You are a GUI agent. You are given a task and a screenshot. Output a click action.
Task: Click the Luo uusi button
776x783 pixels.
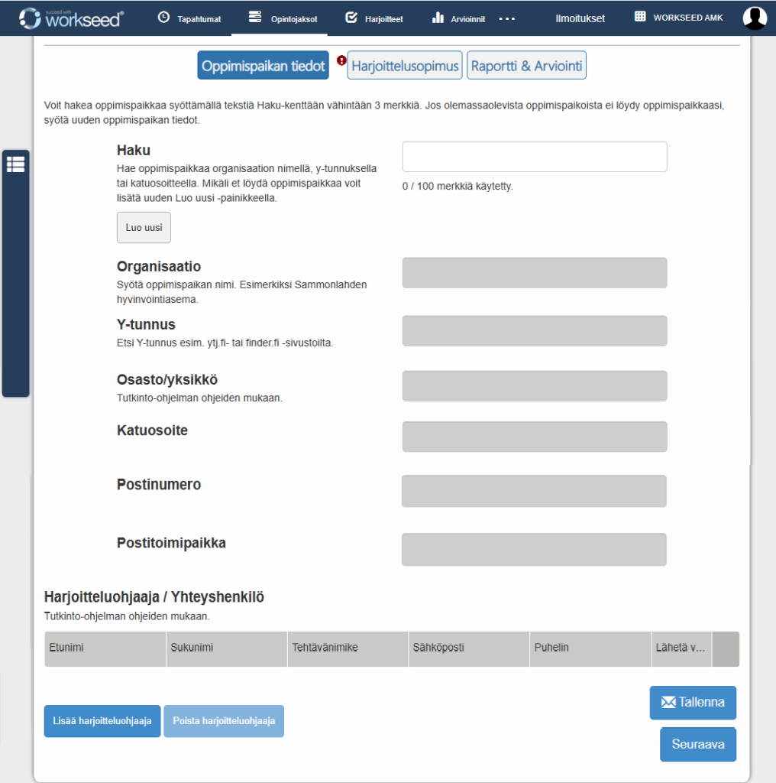144,228
